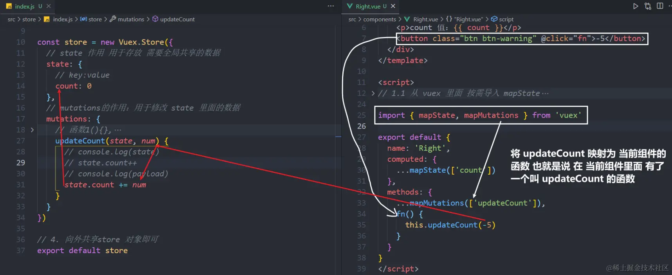Click 'mapMutations' in the import statement
This screenshot has width=672, height=275.
pyautogui.click(x=491, y=115)
